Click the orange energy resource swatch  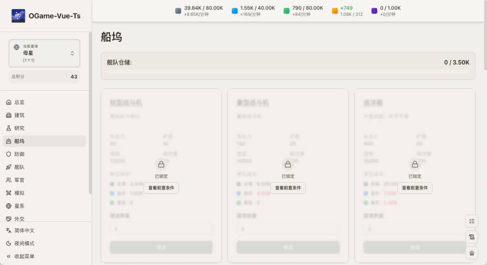tap(335, 11)
